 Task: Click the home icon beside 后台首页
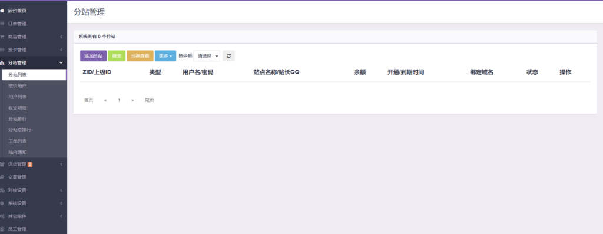(2, 11)
